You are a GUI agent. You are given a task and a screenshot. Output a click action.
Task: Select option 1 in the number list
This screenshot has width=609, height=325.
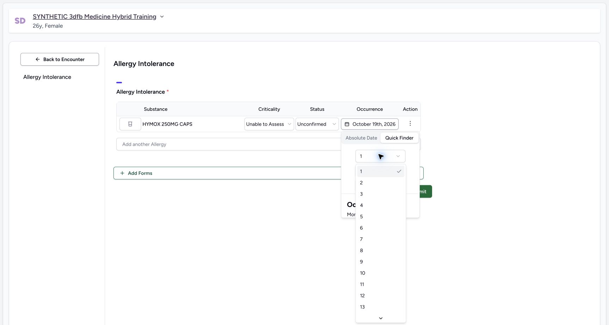(x=381, y=171)
